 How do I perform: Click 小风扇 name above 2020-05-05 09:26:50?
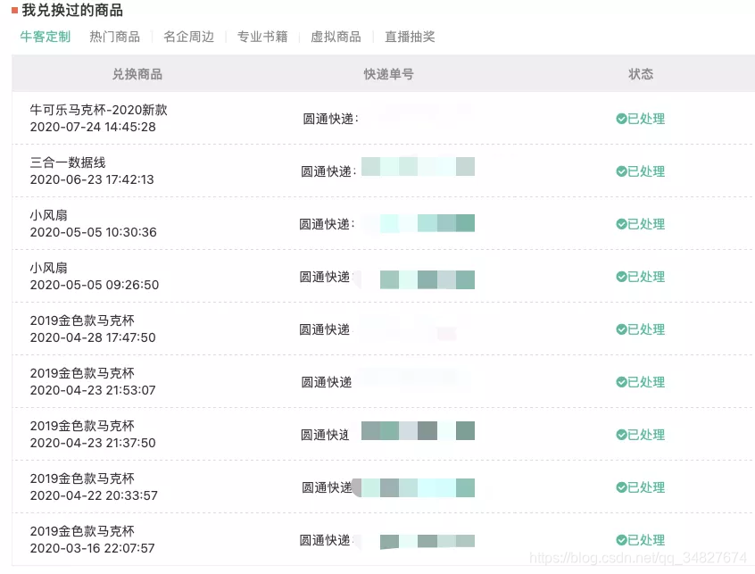click(x=48, y=268)
